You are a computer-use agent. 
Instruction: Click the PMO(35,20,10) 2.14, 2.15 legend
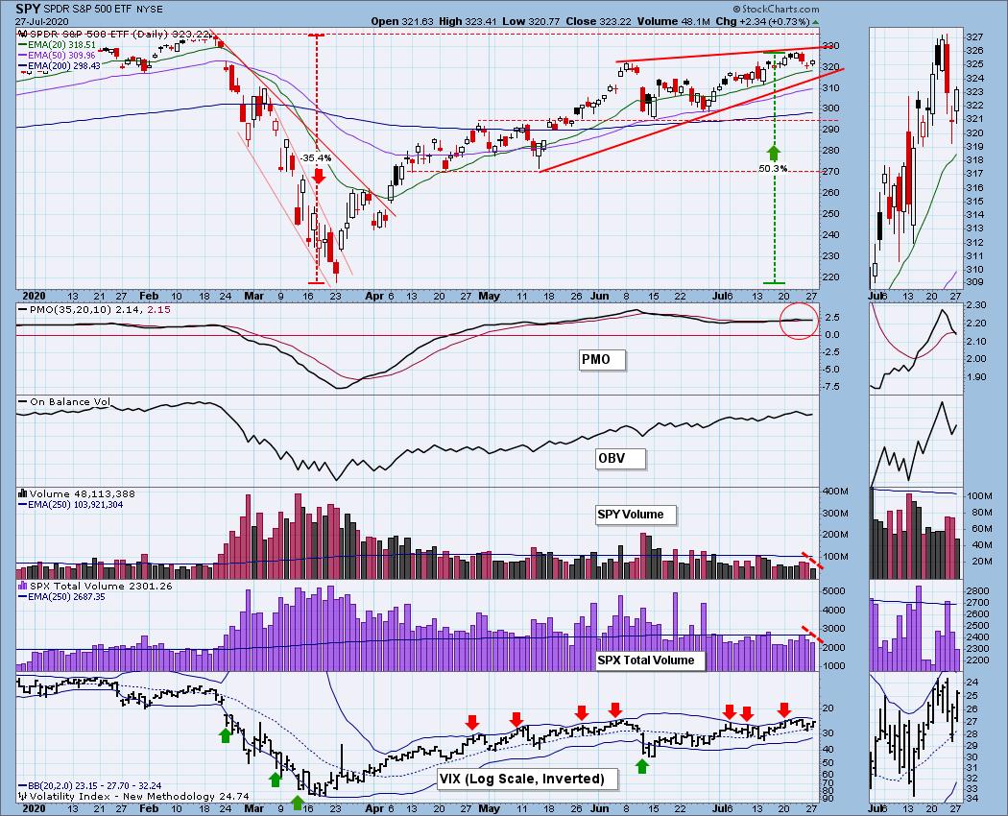[100, 310]
